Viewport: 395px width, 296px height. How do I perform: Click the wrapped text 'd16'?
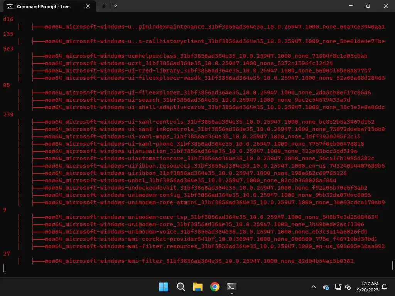8,19
